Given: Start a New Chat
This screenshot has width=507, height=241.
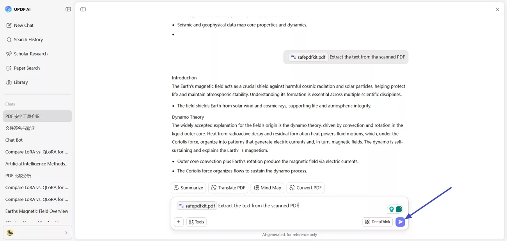Looking at the screenshot, I should [x=37, y=25].
